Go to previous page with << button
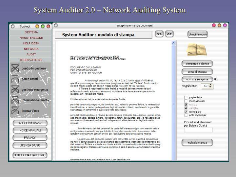Image resolution: width=236 pixels, height=177 pixels. click(x=159, y=34)
